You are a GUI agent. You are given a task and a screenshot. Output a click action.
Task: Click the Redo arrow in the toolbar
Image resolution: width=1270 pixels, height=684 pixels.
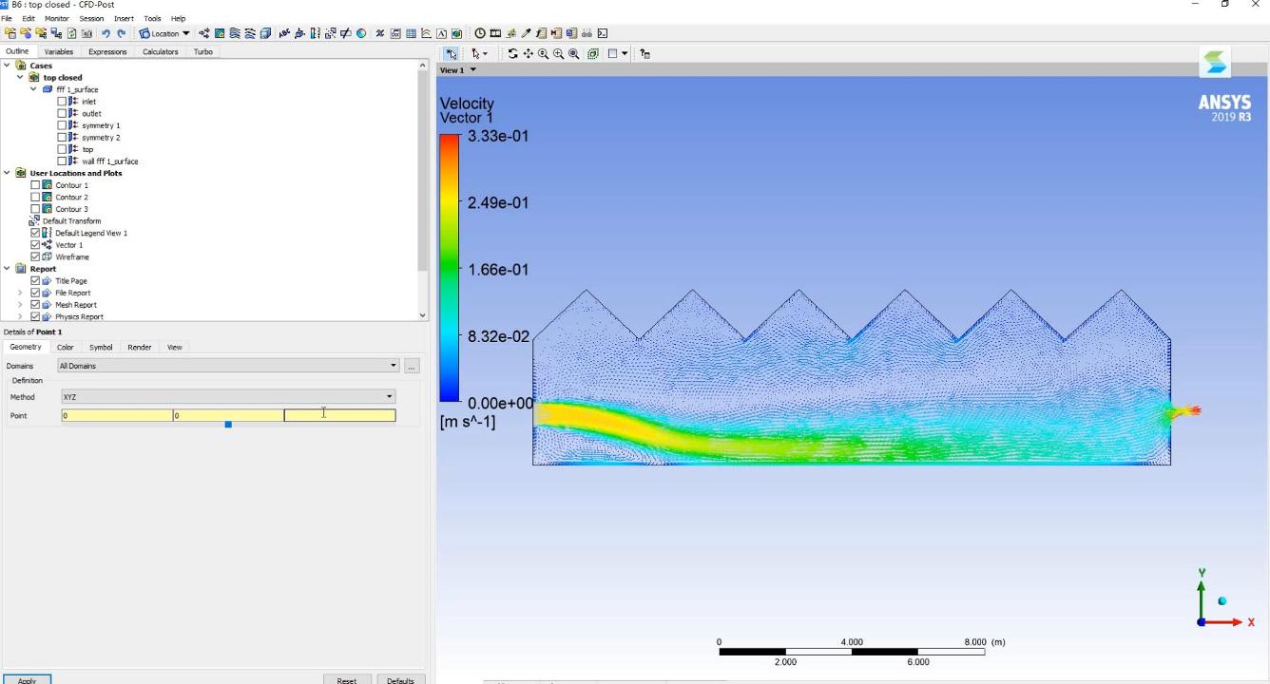click(x=121, y=33)
